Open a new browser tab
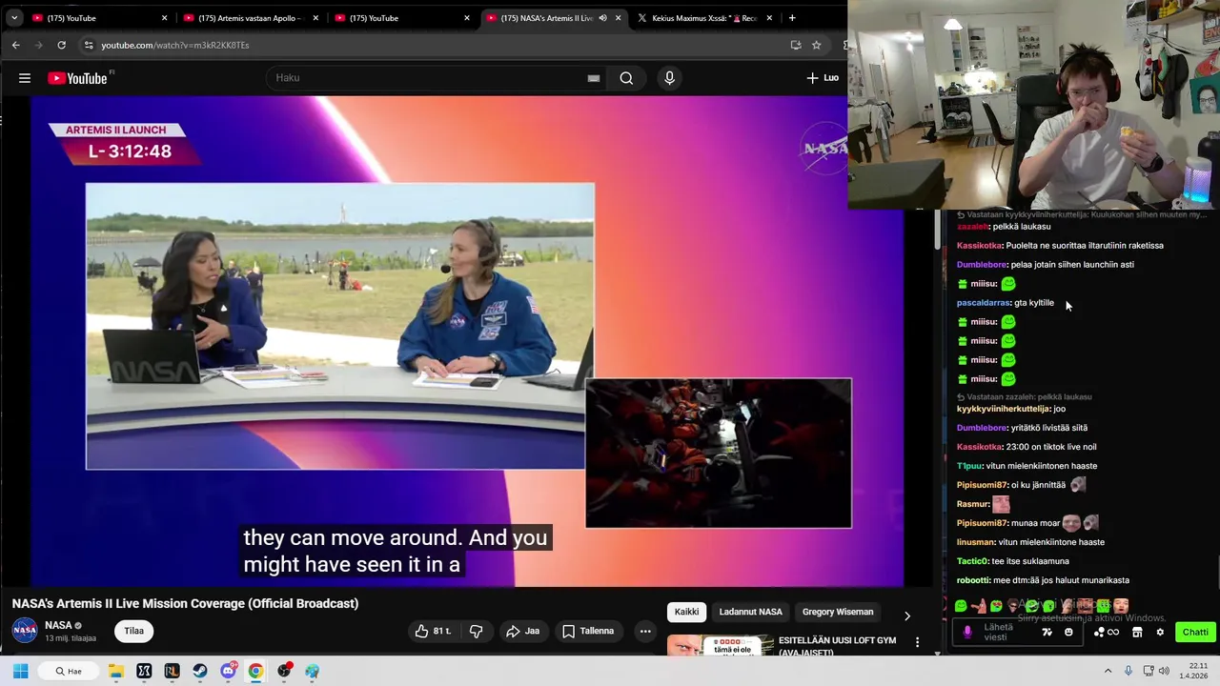1220x686 pixels. coord(792,18)
